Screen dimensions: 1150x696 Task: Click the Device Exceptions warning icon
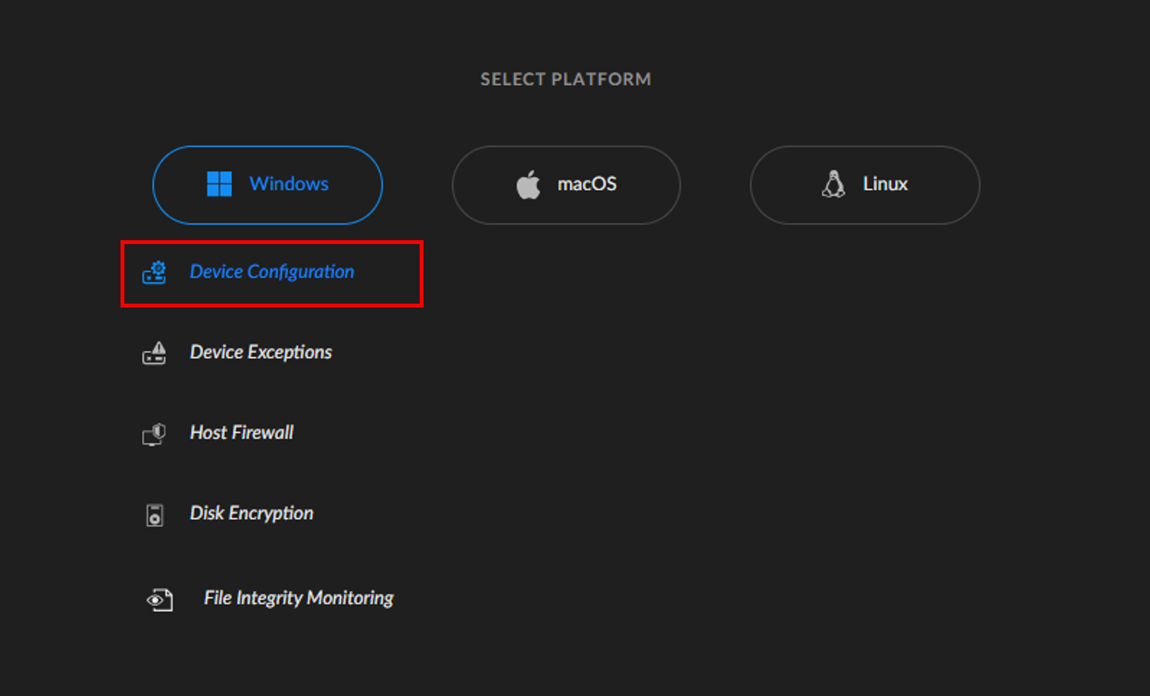coord(155,353)
